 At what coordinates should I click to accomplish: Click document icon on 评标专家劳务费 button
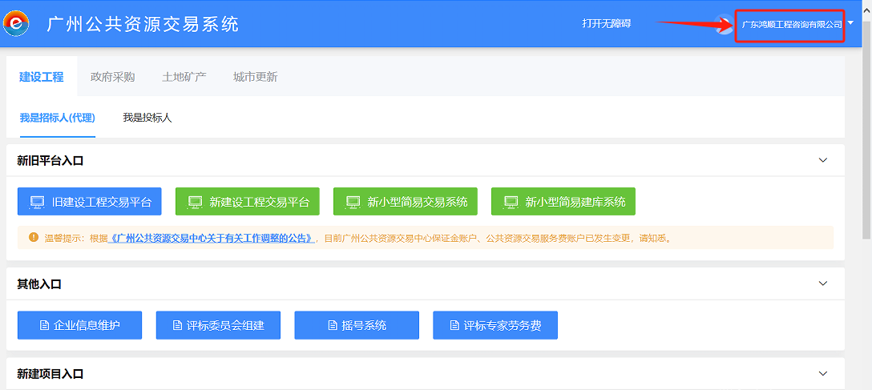(x=454, y=326)
